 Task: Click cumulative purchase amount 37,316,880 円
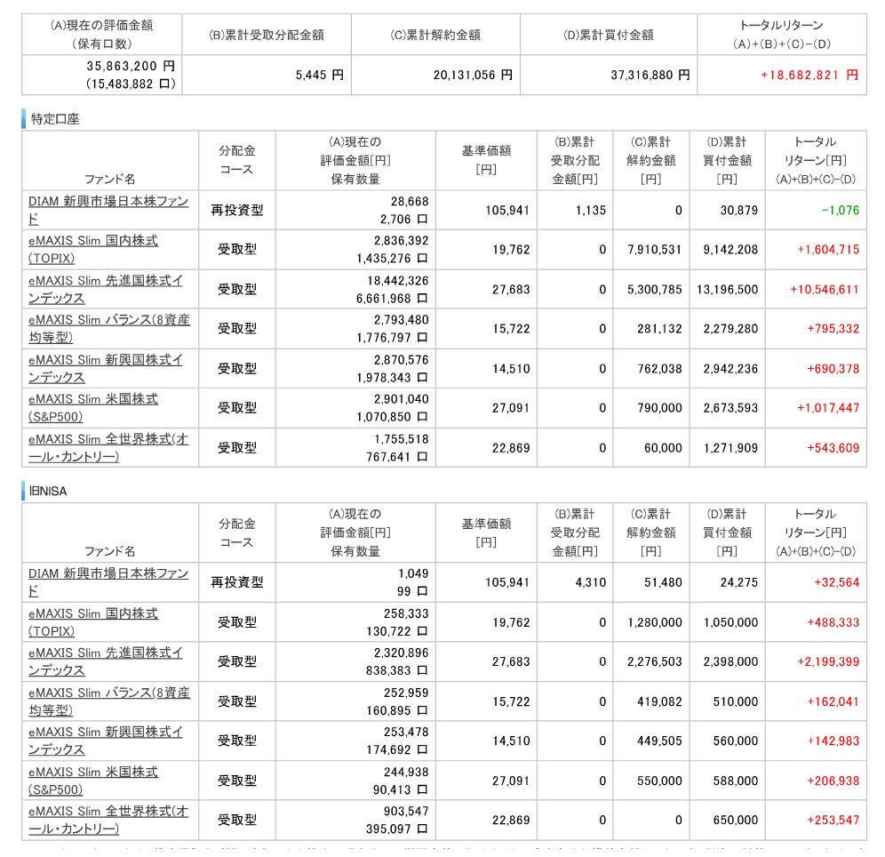pyautogui.click(x=650, y=75)
